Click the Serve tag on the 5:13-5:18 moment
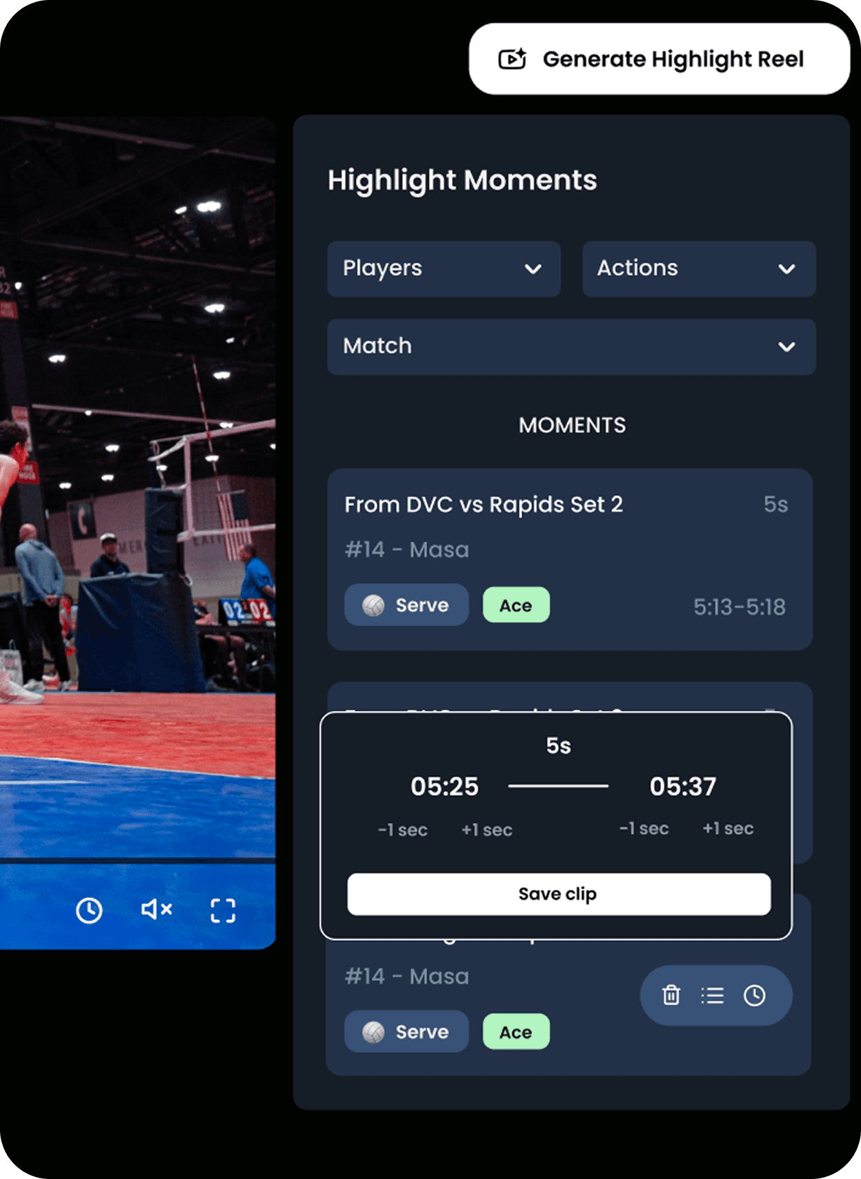This screenshot has height=1179, width=861. coord(406,605)
